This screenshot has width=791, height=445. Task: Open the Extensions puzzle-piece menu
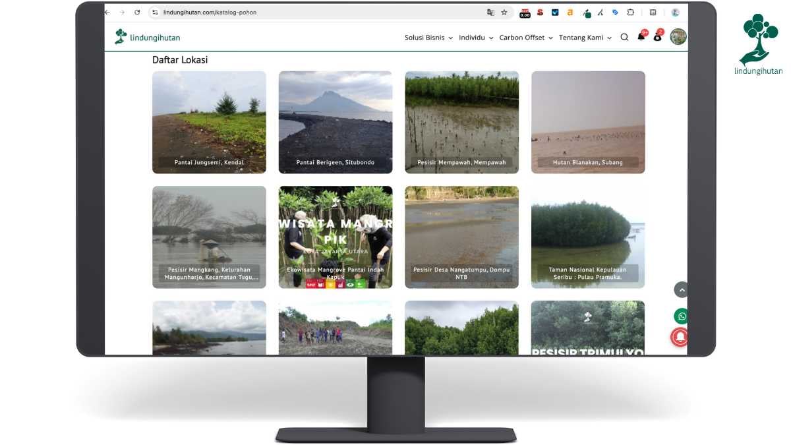click(x=631, y=12)
